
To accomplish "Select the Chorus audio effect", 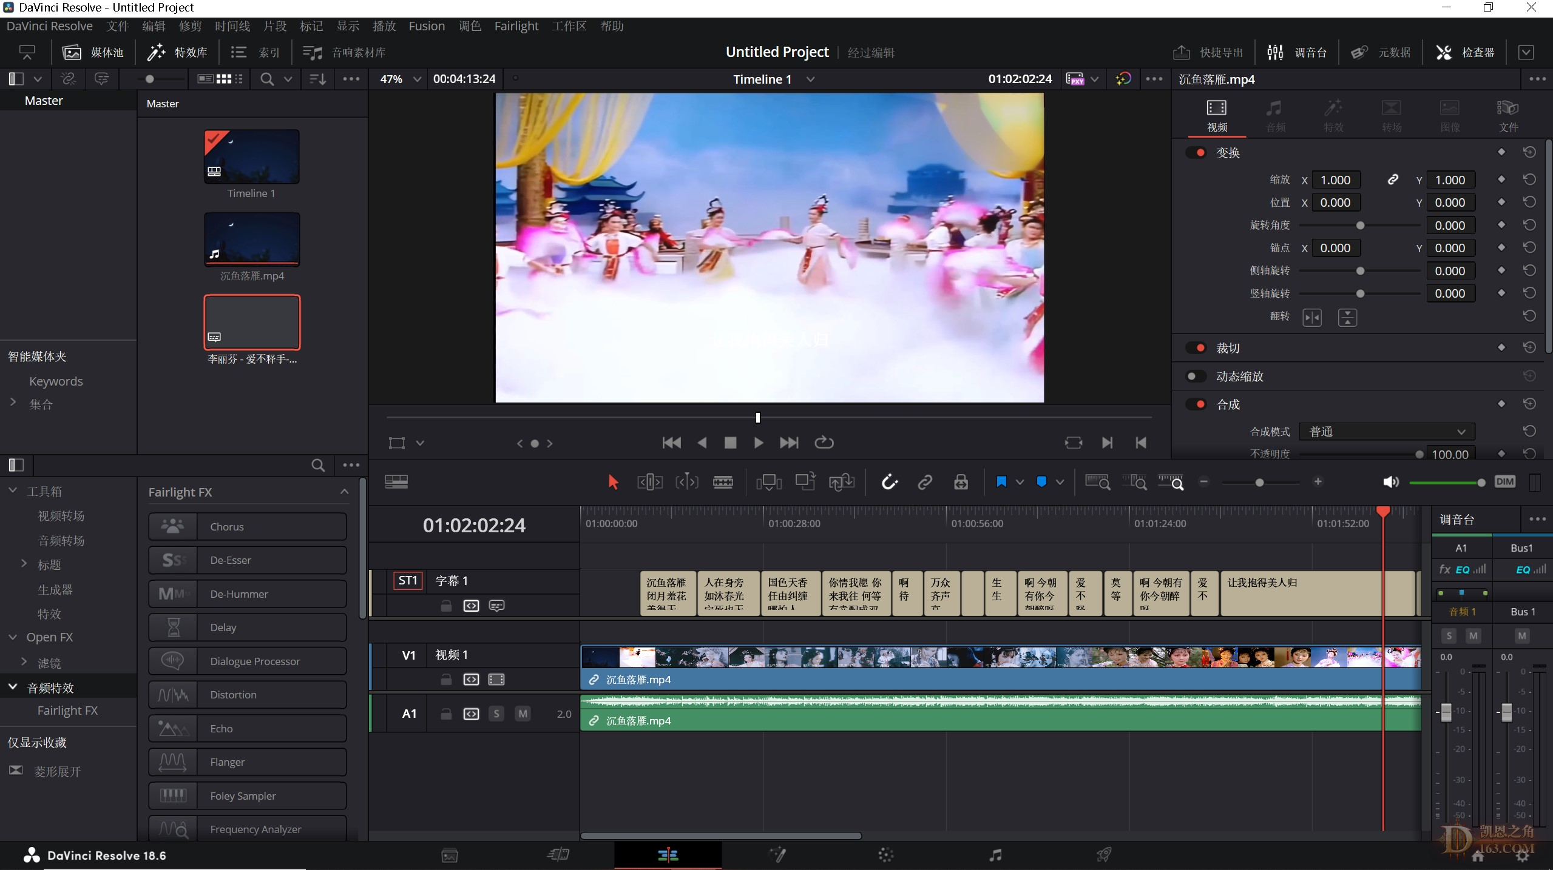I will 248,526.
